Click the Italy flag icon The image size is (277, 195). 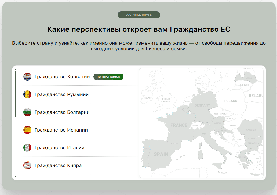[x=27, y=148]
